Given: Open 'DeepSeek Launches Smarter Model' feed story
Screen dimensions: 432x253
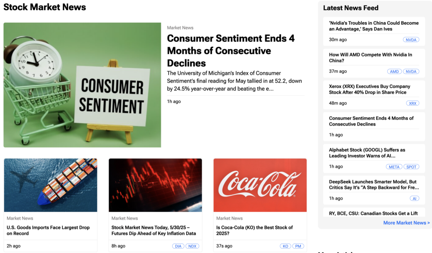Looking at the screenshot, I should click(x=374, y=184).
